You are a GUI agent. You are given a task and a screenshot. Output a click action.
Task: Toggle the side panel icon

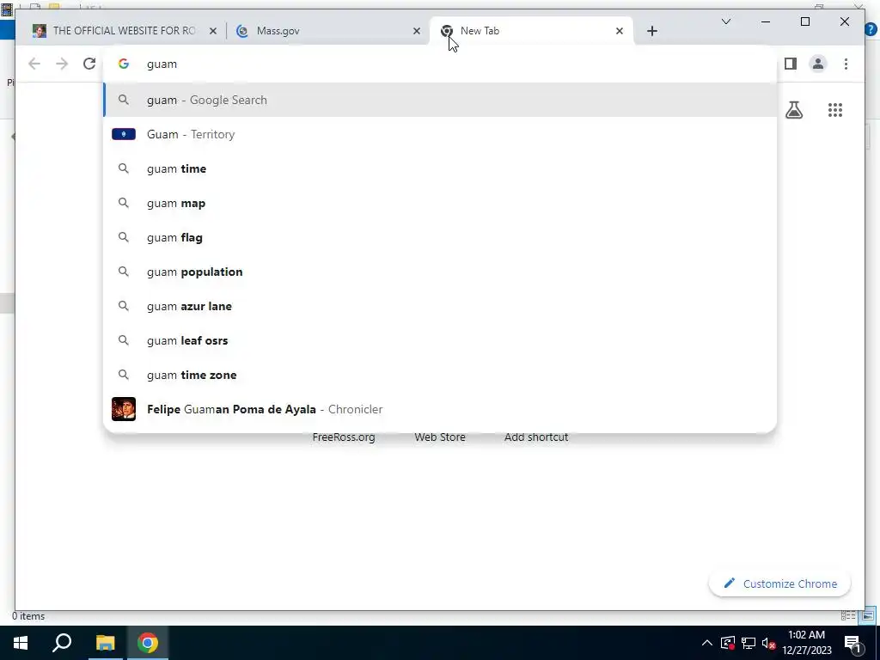pos(791,64)
